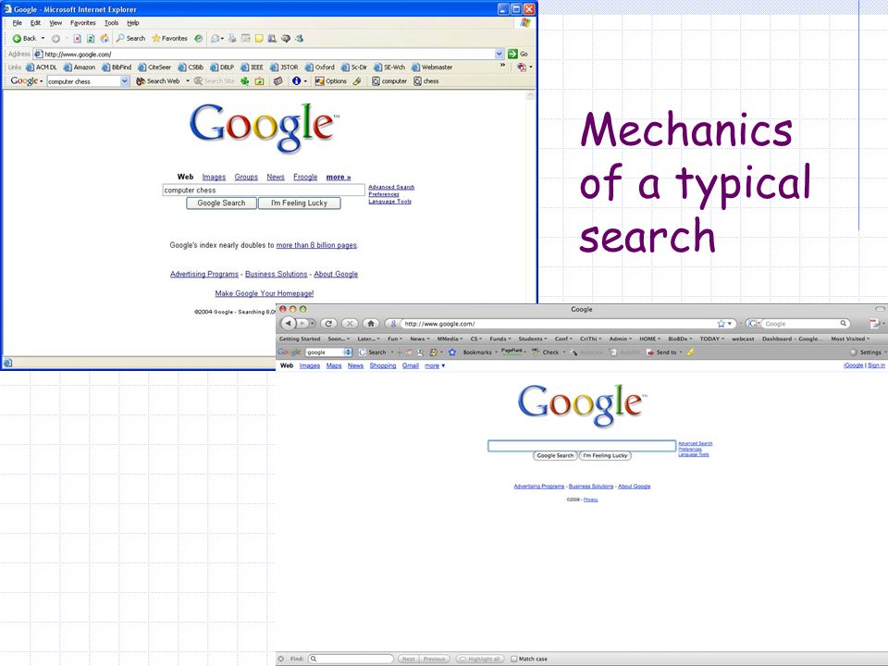Click the yellow highlighter icon in the Firefox toolbar

[690, 352]
